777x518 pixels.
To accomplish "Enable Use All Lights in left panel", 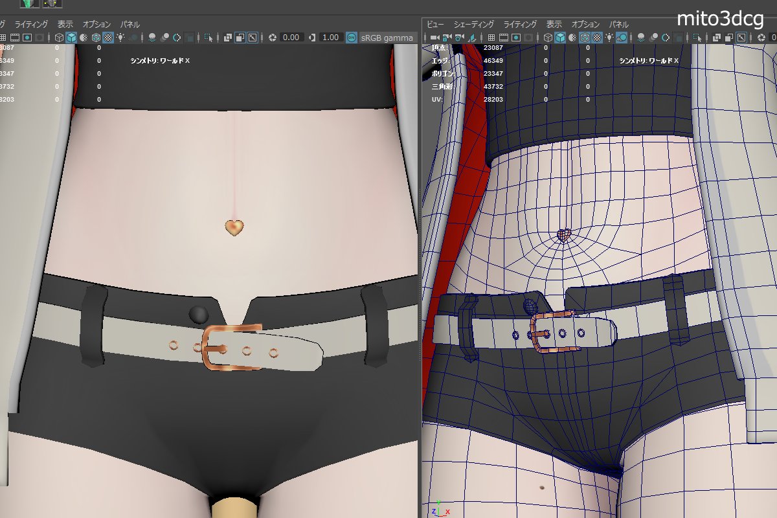I will 121,38.
